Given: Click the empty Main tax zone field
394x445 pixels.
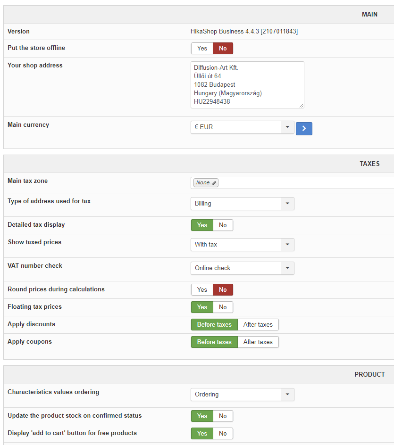Looking at the screenshot, I should click(307, 183).
